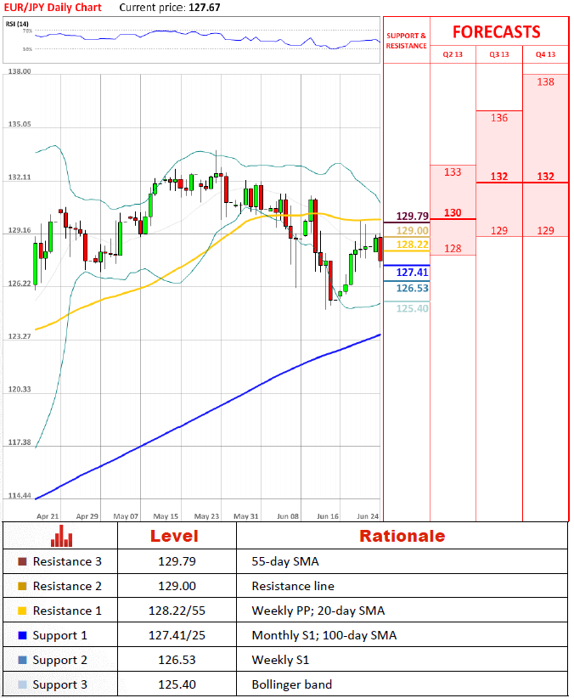Select the 'Resistance 2' row label
The width and height of the screenshot is (574, 698).
[67, 586]
